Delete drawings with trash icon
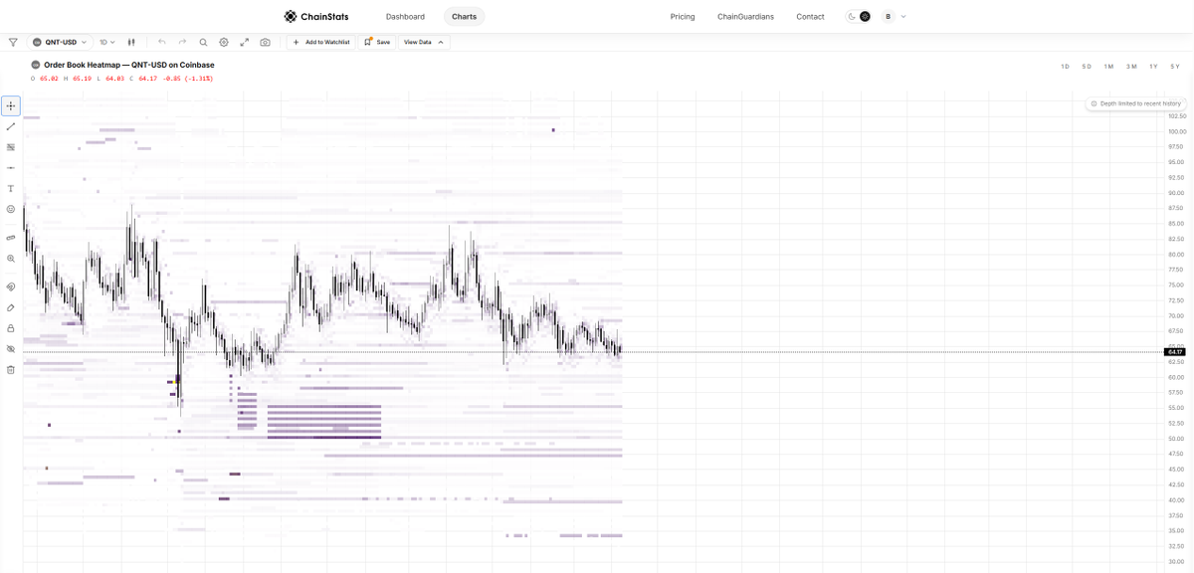Image resolution: width=1194 pixels, height=573 pixels. coord(11,370)
